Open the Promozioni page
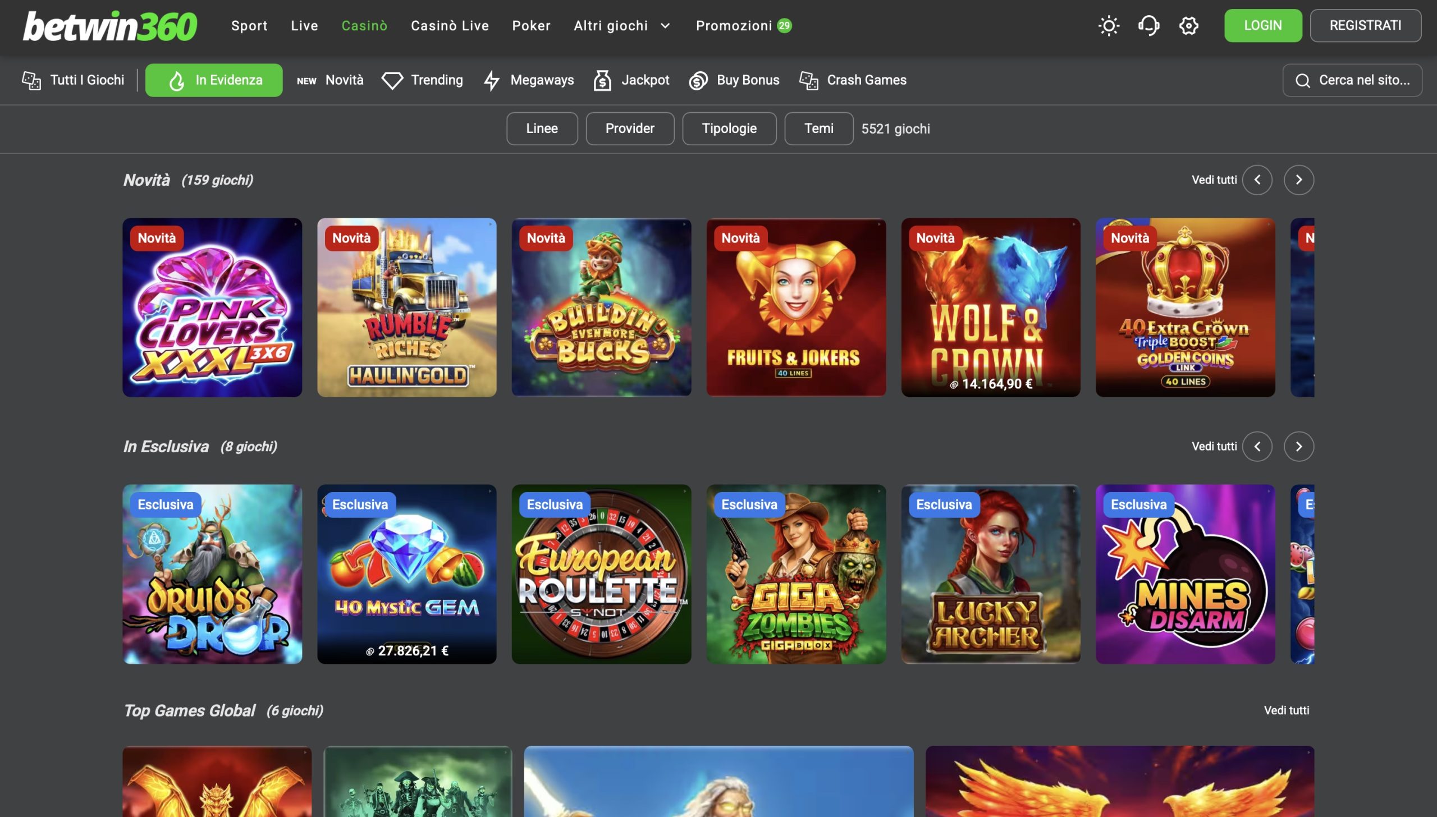Screen dimensions: 1437x817 (734, 26)
